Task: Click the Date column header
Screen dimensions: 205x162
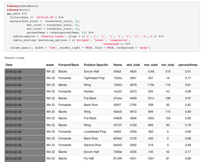Action: point(9,65)
